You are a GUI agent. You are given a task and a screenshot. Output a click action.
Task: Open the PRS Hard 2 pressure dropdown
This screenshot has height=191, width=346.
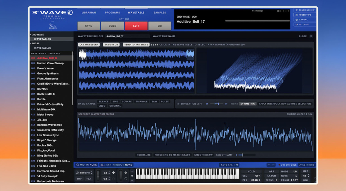pos(251,181)
